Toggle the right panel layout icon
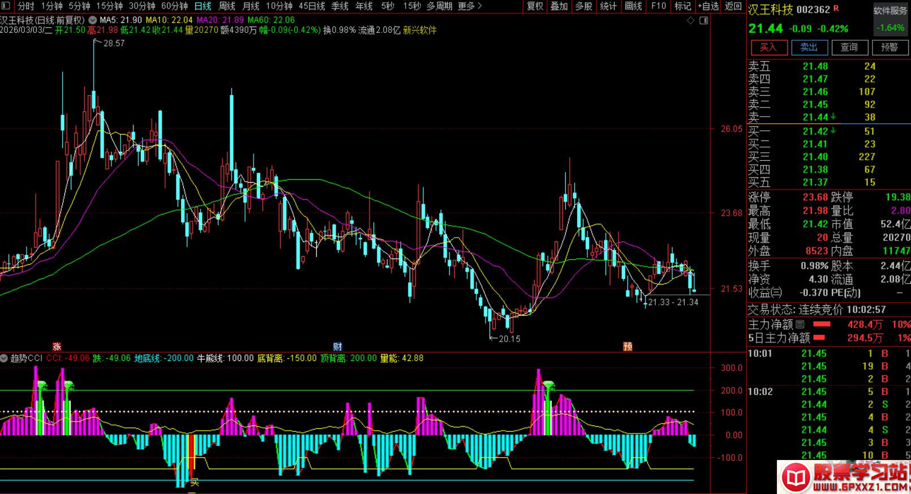 coord(703,21)
